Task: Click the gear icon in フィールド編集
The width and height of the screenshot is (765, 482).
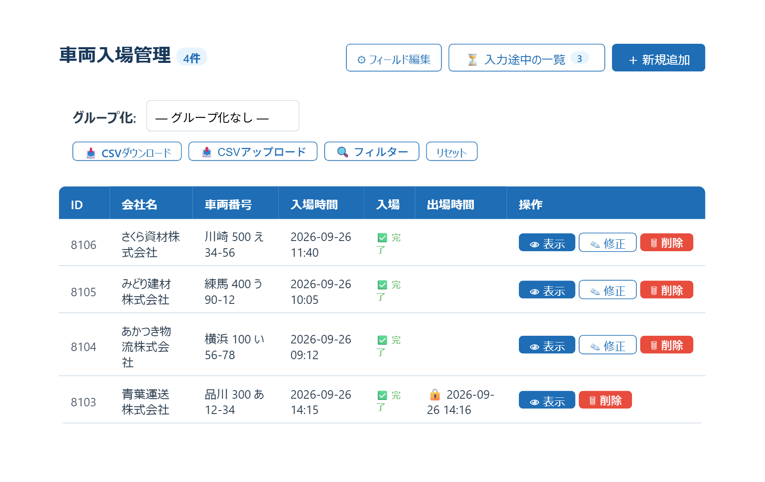Action: coord(361,60)
